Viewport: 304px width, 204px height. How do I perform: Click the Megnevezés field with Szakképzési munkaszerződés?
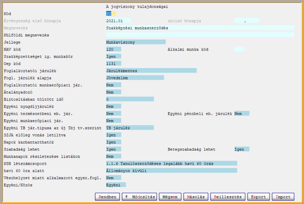pyautogui.click(x=200, y=28)
